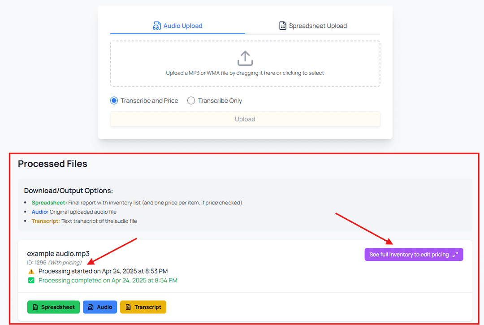Click the yellow warning triangle icon

pos(31,272)
